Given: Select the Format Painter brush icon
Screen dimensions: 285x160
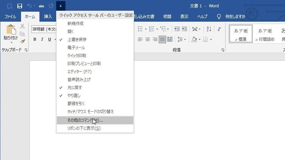Looking at the screenshot, I should (x=22, y=42).
